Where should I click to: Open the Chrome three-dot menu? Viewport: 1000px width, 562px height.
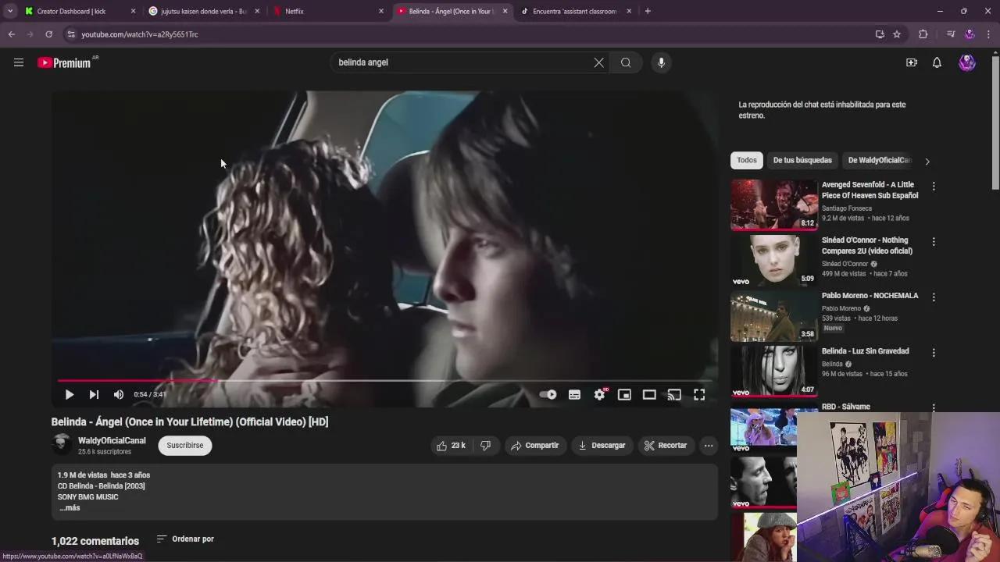[989, 34]
